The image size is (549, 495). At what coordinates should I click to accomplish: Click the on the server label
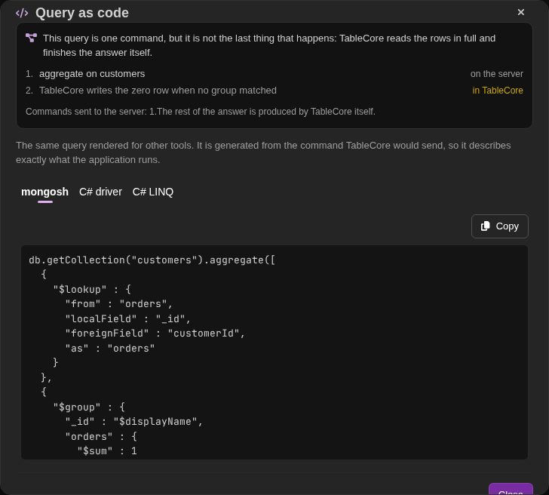(x=496, y=74)
